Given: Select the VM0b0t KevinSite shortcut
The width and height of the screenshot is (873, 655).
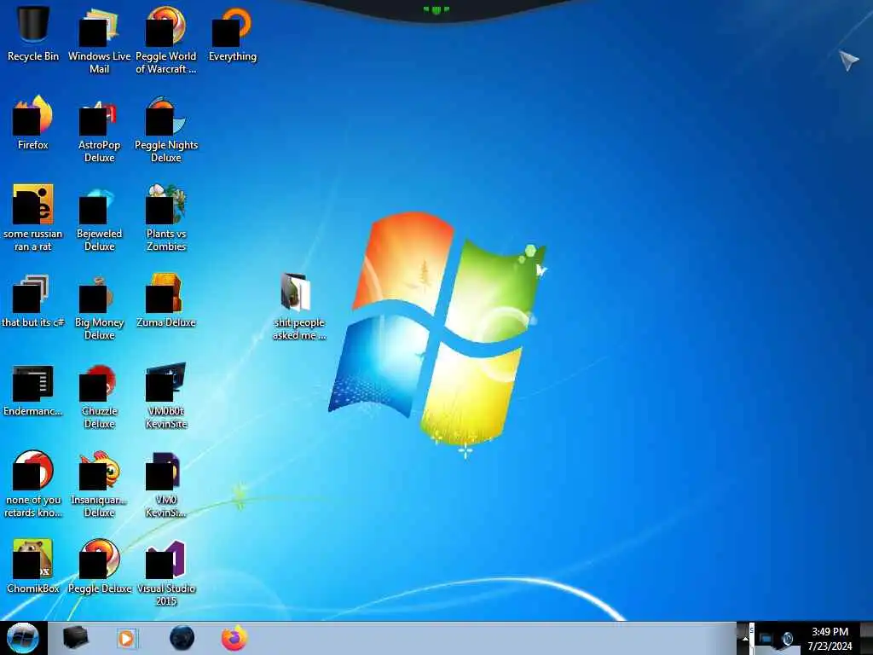Looking at the screenshot, I should [x=166, y=396].
